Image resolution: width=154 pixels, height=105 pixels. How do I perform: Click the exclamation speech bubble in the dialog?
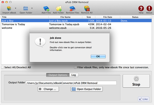point(40,42)
